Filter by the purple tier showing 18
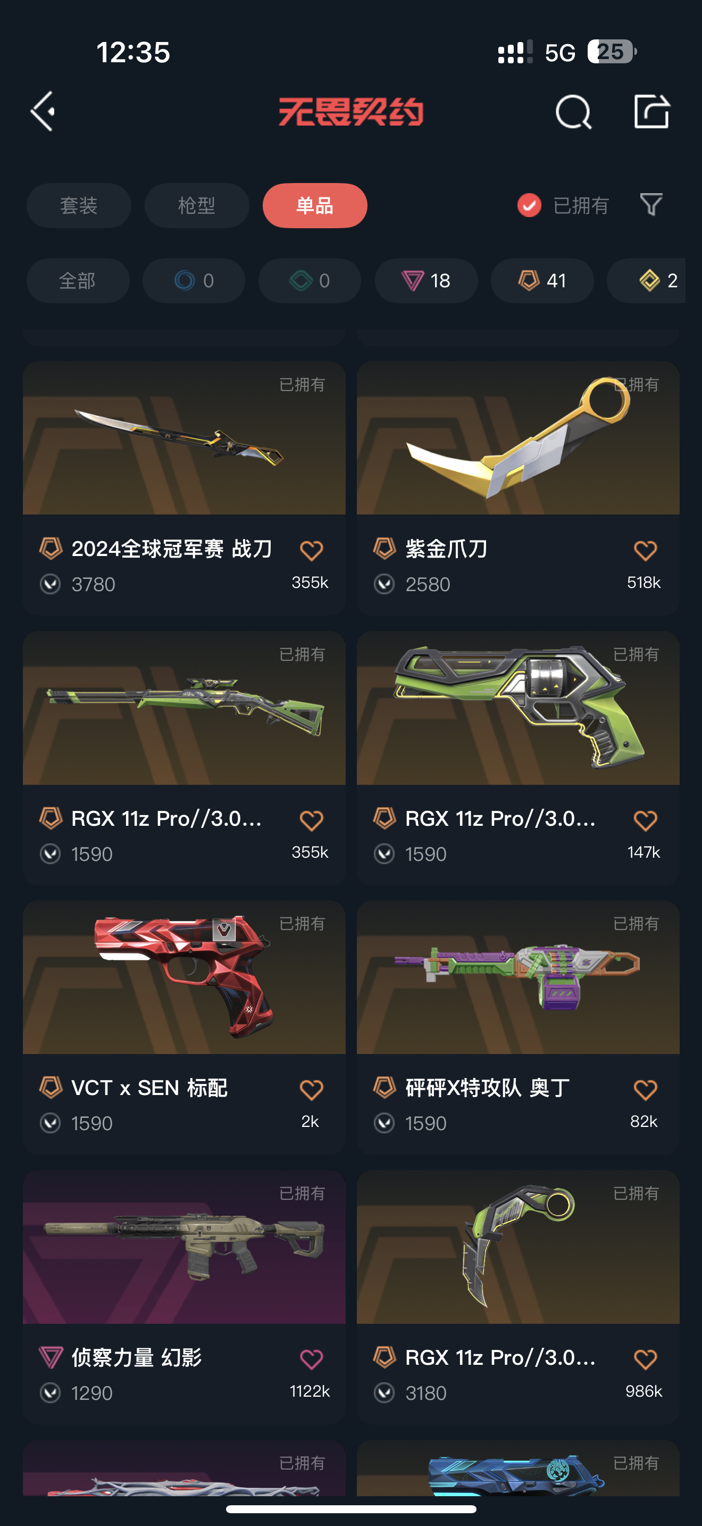Screen dimensions: 702x1526 426,281
